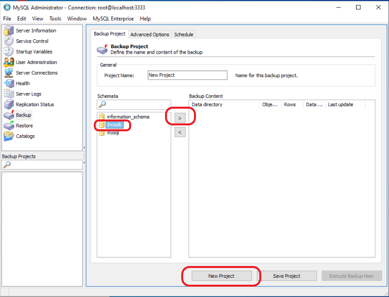Select the Health monitor icon
This screenshot has height=297, width=389.
tap(9, 84)
